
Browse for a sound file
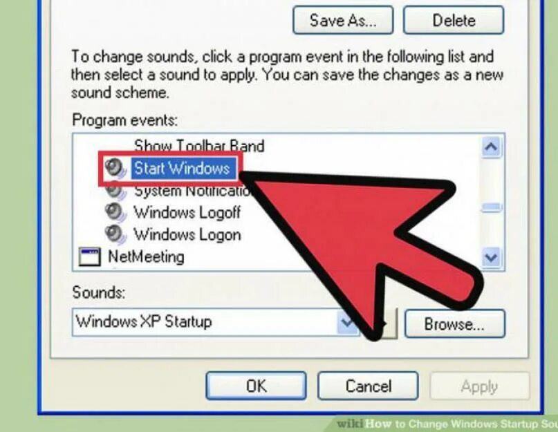tap(455, 323)
